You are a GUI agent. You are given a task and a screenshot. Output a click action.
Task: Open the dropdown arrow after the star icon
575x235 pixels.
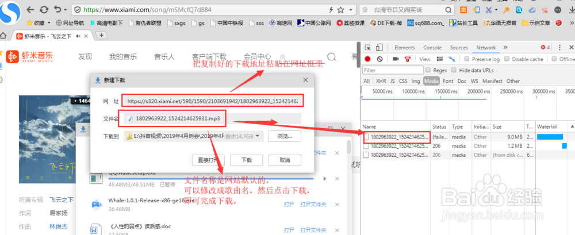[x=351, y=10]
